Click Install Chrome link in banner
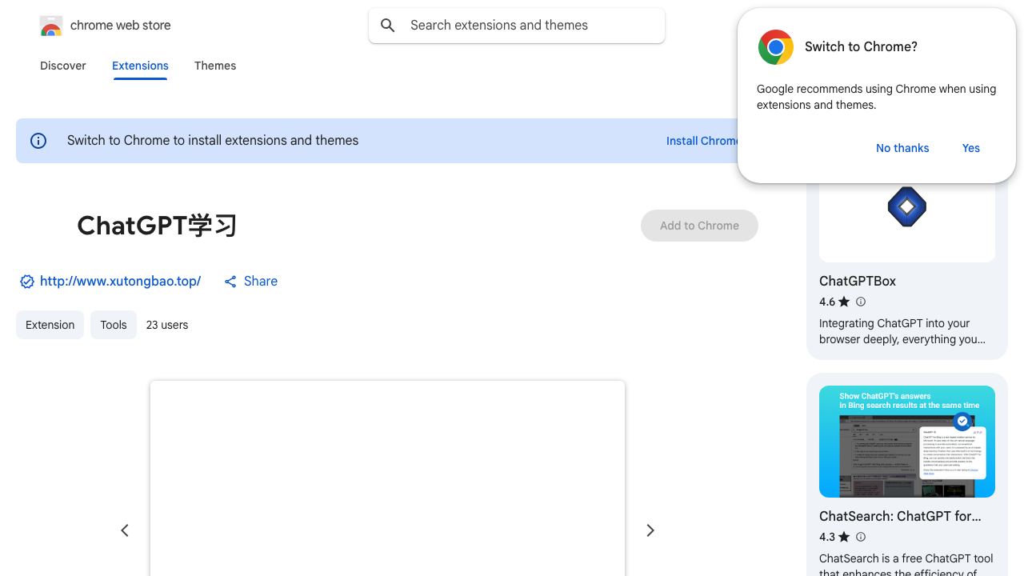Screen dimensions: 1024x576 tap(702, 141)
